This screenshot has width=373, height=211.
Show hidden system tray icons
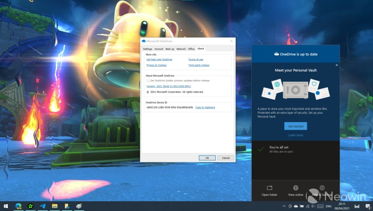pos(284,206)
